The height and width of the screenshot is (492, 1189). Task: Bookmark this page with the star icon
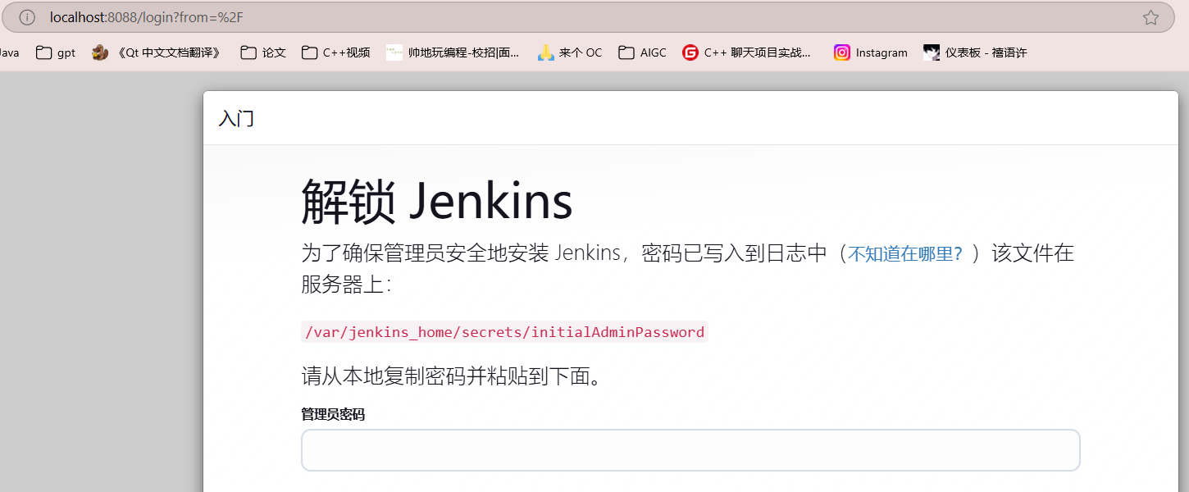[1150, 17]
